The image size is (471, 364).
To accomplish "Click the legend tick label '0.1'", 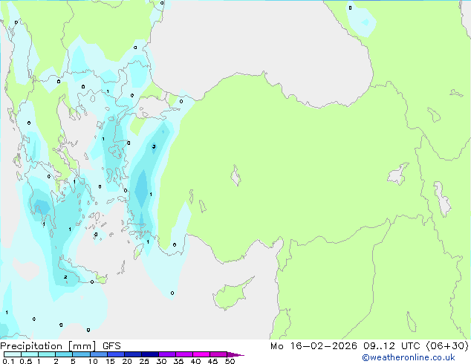I will click(8, 361).
